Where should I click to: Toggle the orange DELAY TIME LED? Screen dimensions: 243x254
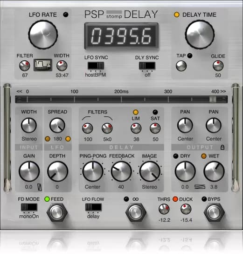pos(176,14)
